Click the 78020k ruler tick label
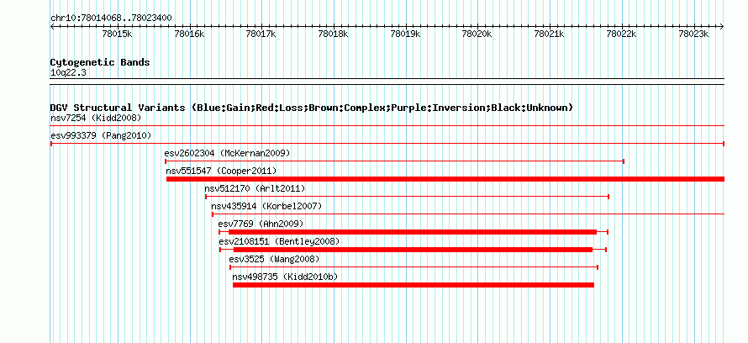Viewport: 748px width, 343px height. coord(477,34)
